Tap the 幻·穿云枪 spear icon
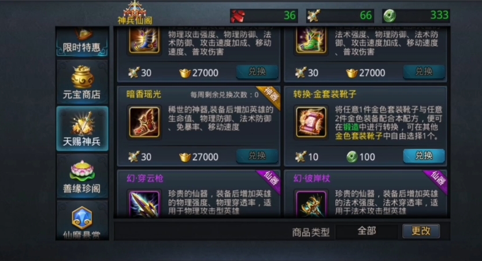Viewport: 482px width, 261px height. [144, 204]
